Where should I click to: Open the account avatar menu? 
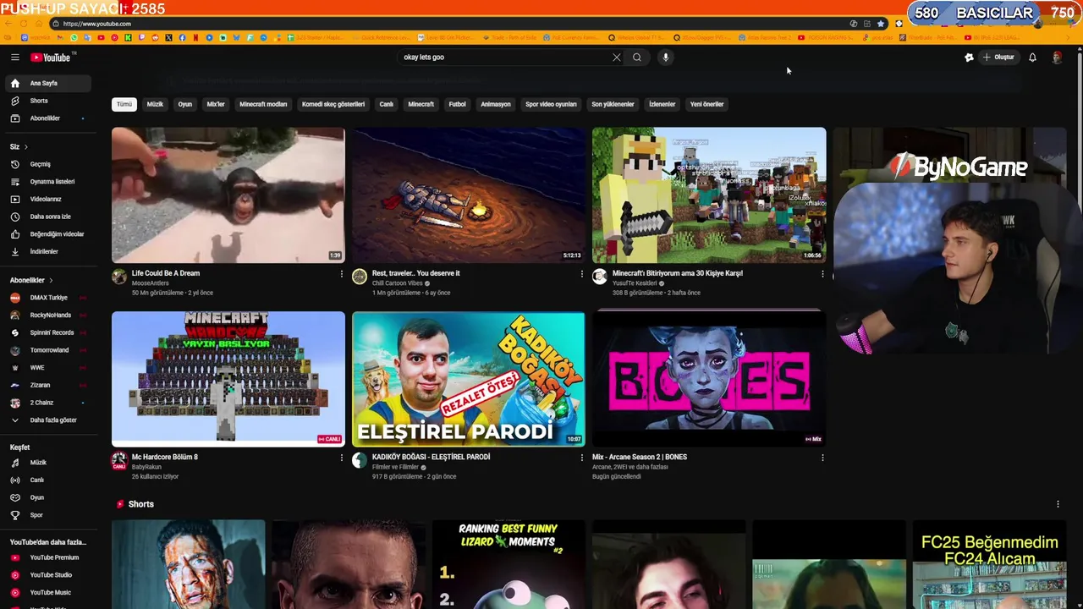[1057, 58]
